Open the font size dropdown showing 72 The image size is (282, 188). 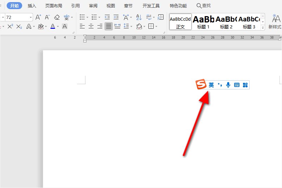click(x=31, y=17)
